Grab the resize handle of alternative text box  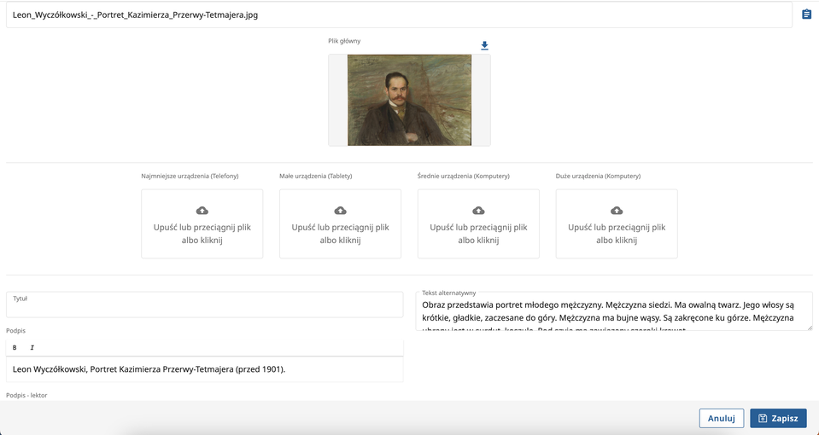pyautogui.click(x=808, y=327)
